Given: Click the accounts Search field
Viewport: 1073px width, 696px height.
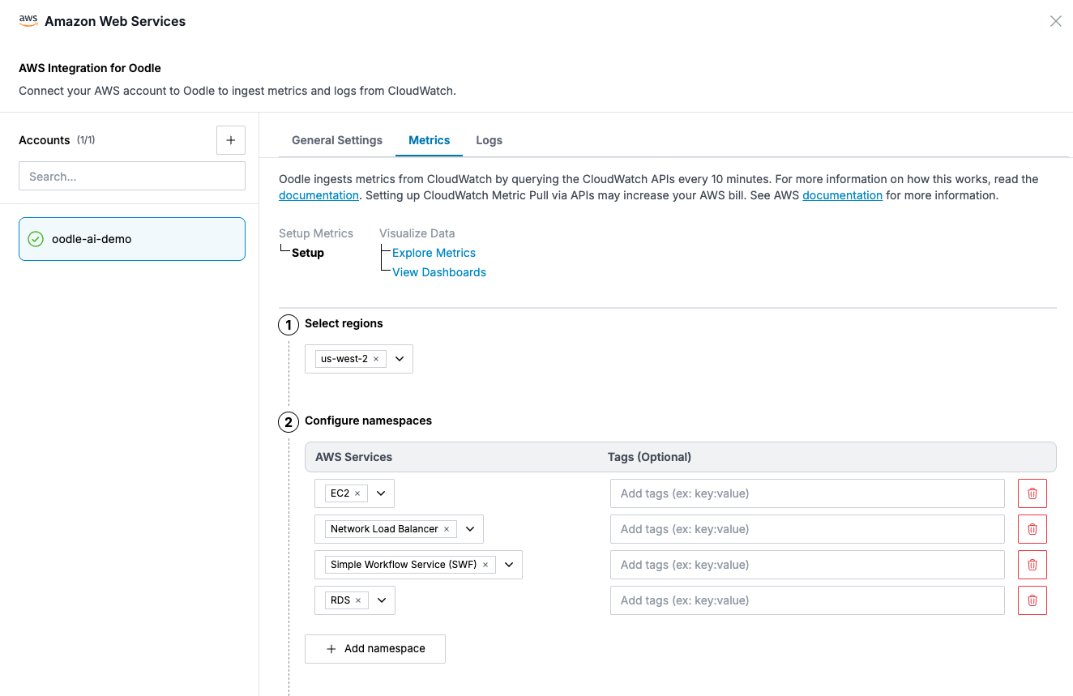Looking at the screenshot, I should [131, 176].
